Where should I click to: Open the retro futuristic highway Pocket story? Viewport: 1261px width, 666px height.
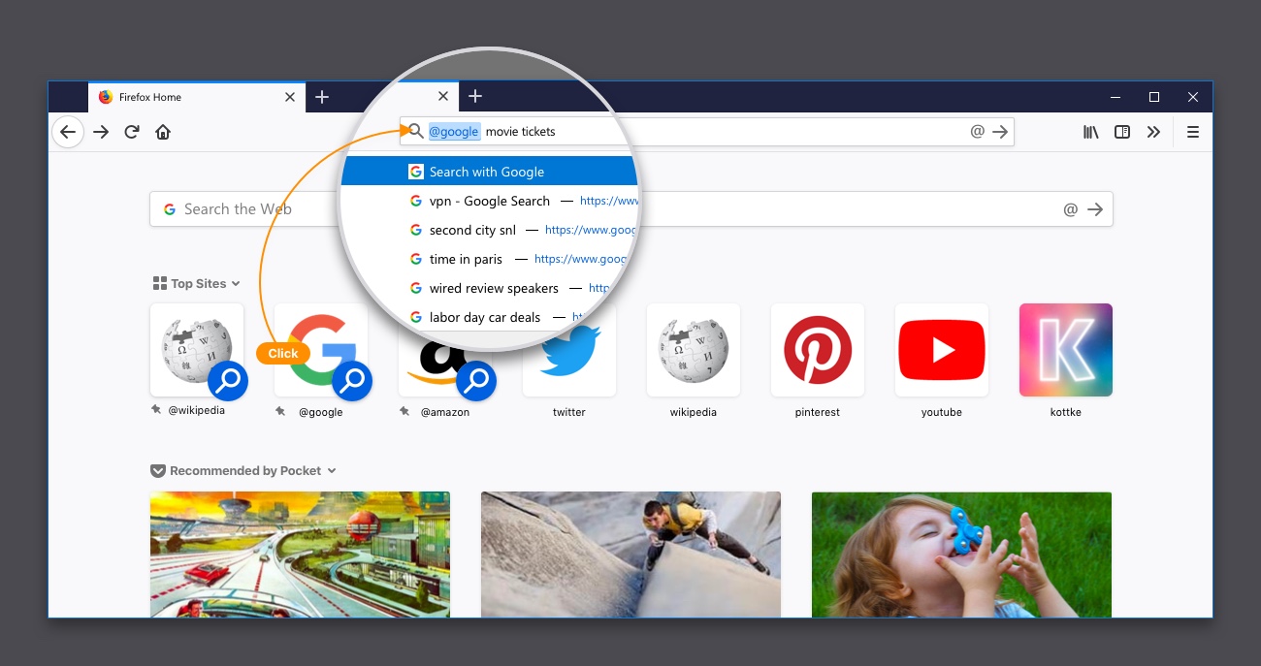(x=300, y=555)
